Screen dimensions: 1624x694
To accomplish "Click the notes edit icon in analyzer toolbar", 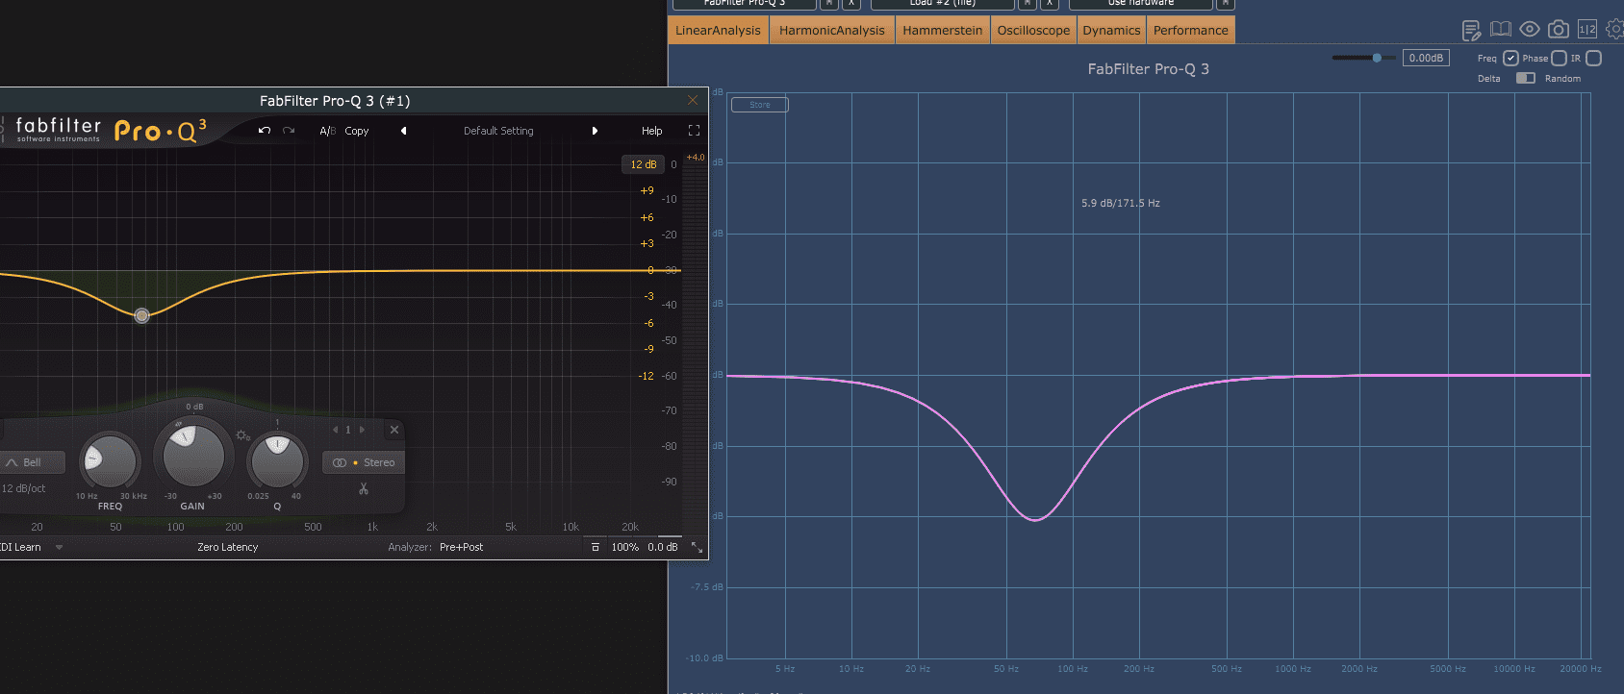I will tap(1471, 31).
